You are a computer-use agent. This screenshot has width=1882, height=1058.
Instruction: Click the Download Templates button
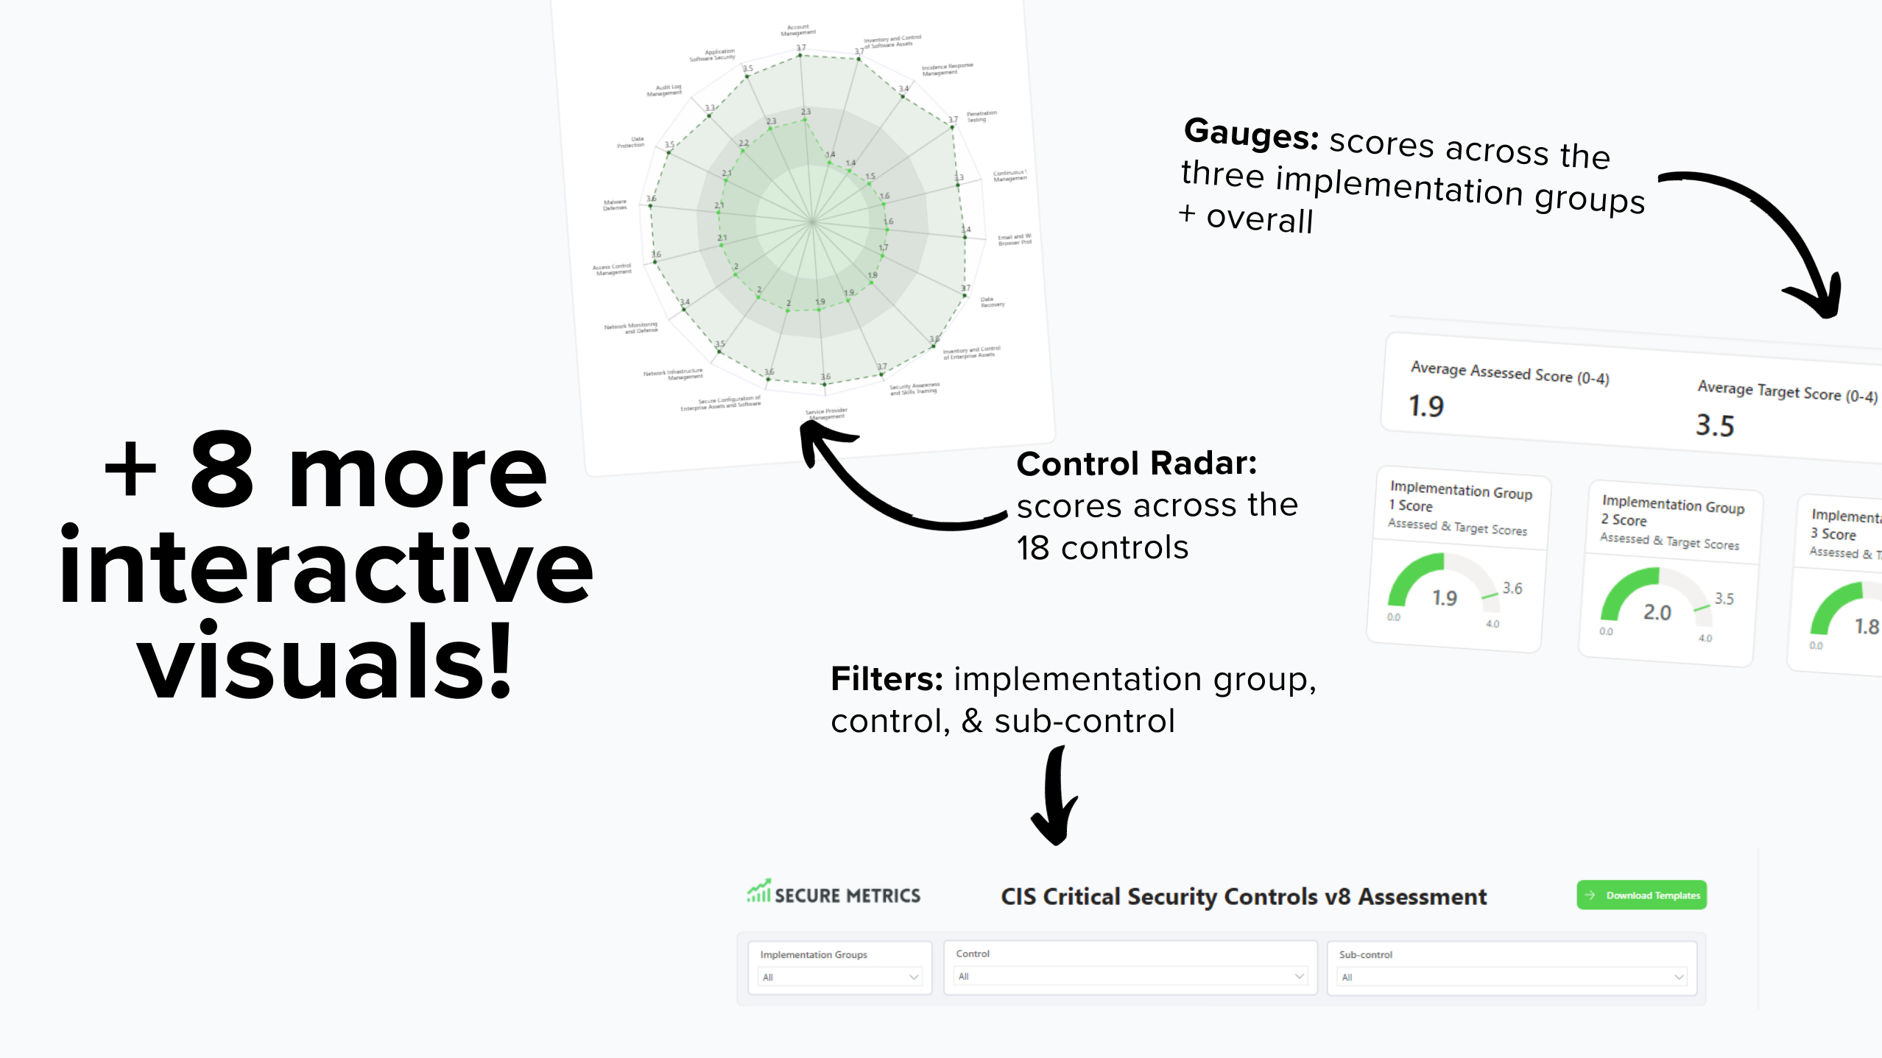[1641, 895]
